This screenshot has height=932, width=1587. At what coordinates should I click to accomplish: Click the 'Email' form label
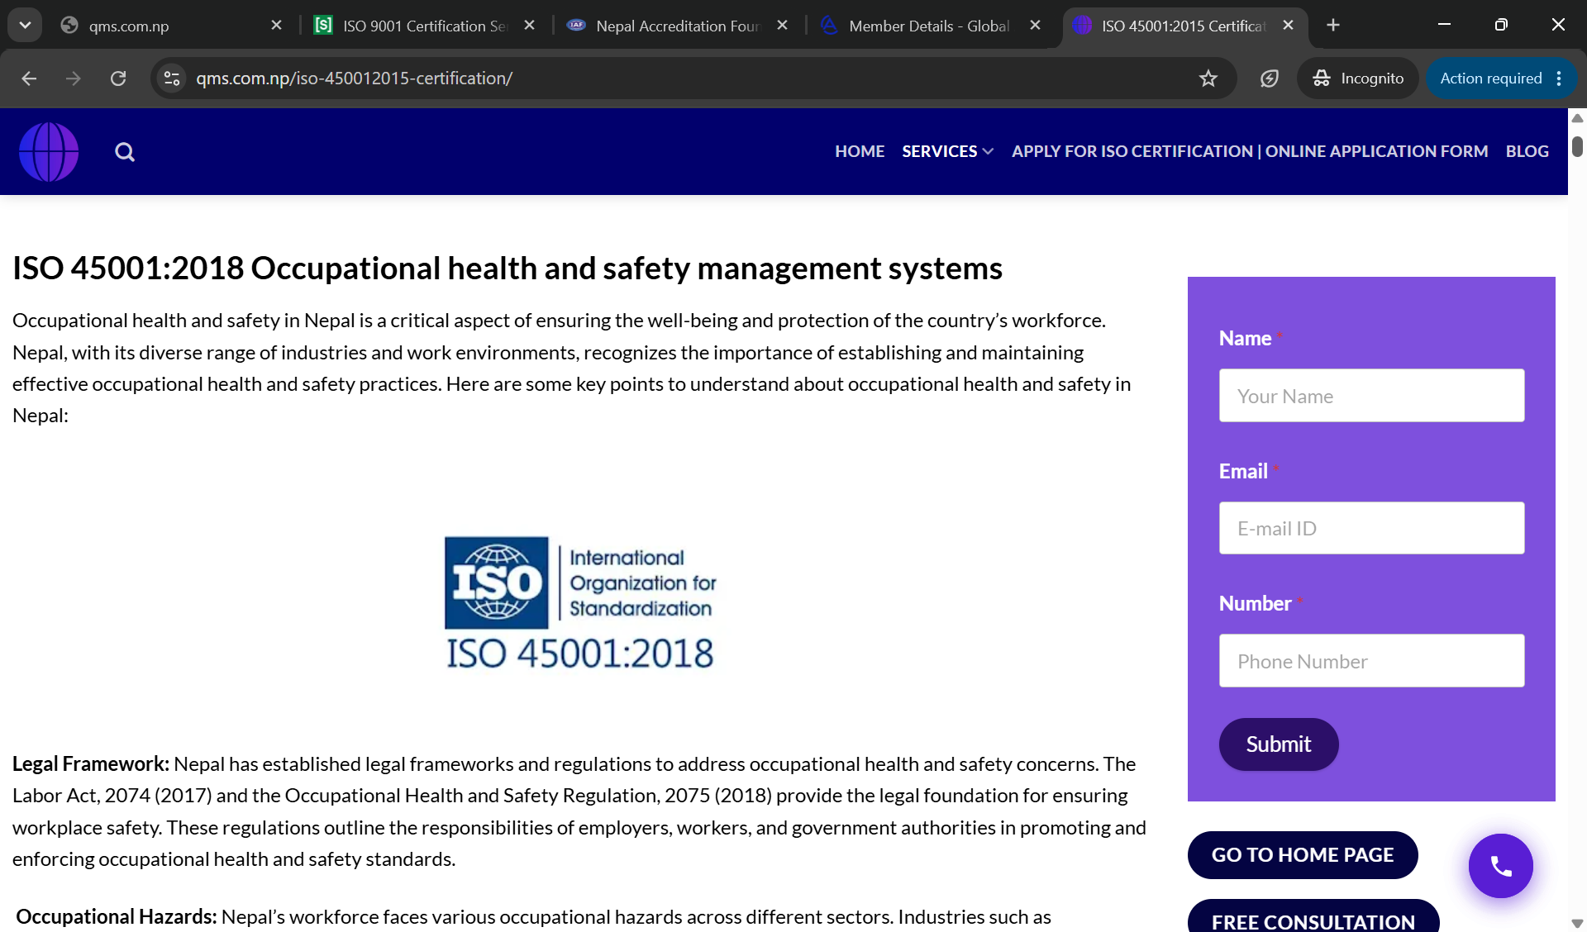(x=1243, y=472)
